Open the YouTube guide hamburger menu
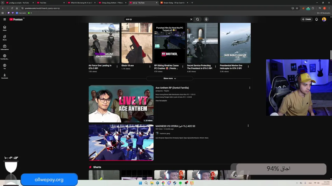 4,19
